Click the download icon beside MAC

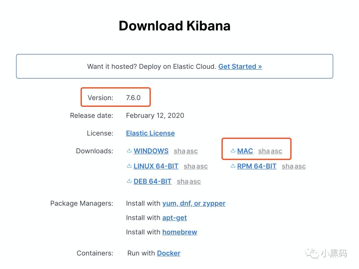[233, 151]
